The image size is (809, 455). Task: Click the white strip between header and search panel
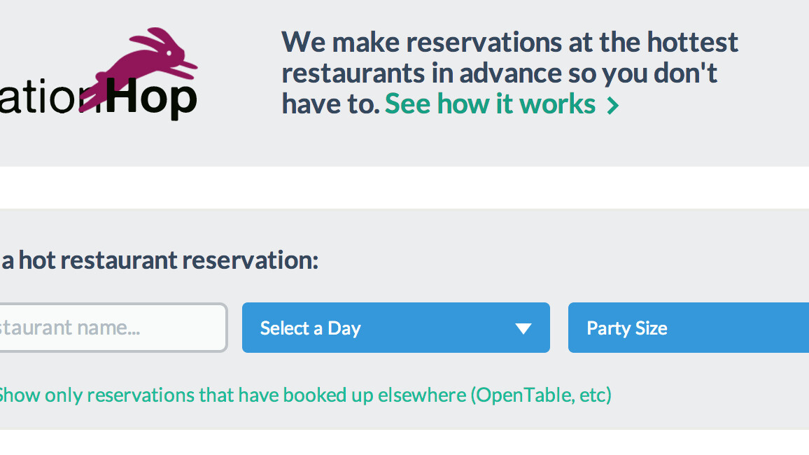[x=404, y=187]
